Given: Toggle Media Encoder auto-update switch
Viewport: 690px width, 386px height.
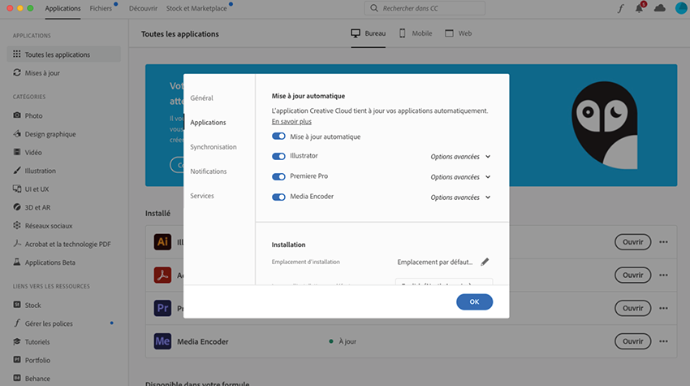Looking at the screenshot, I should pos(278,197).
